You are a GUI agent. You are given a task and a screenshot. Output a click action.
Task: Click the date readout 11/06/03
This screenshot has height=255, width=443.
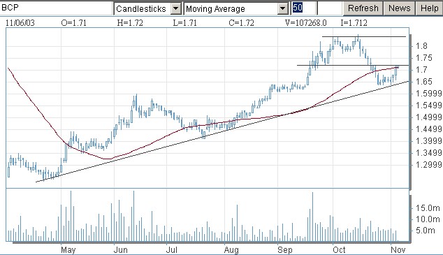tap(20, 23)
